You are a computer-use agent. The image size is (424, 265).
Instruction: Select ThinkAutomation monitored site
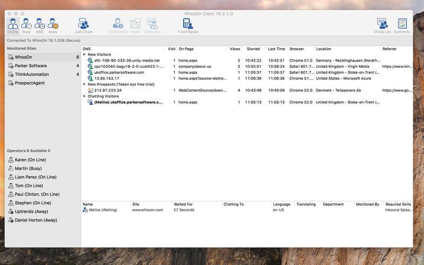pyautogui.click(x=43, y=74)
